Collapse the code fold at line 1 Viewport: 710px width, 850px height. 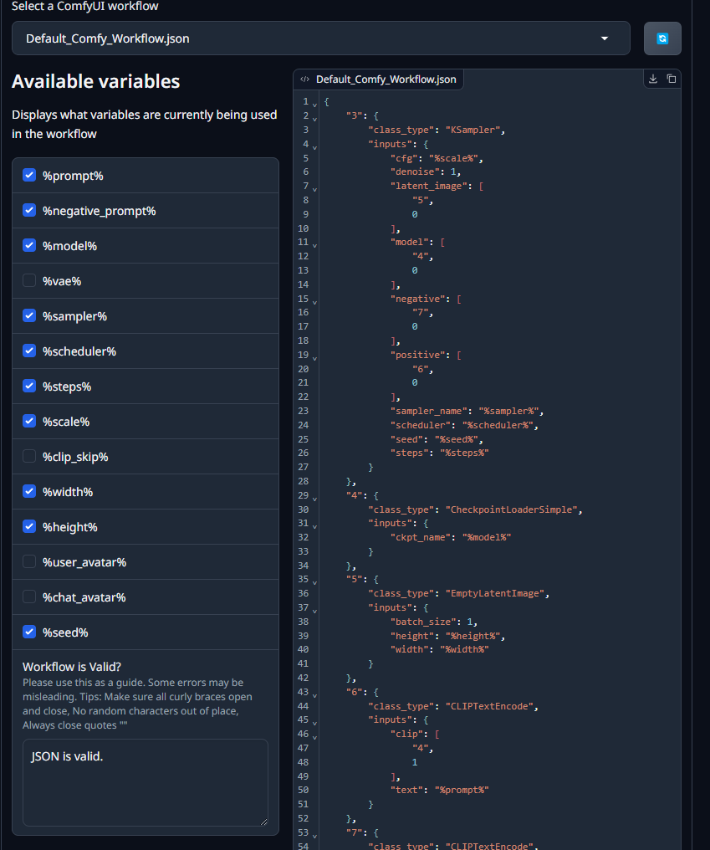pos(315,105)
